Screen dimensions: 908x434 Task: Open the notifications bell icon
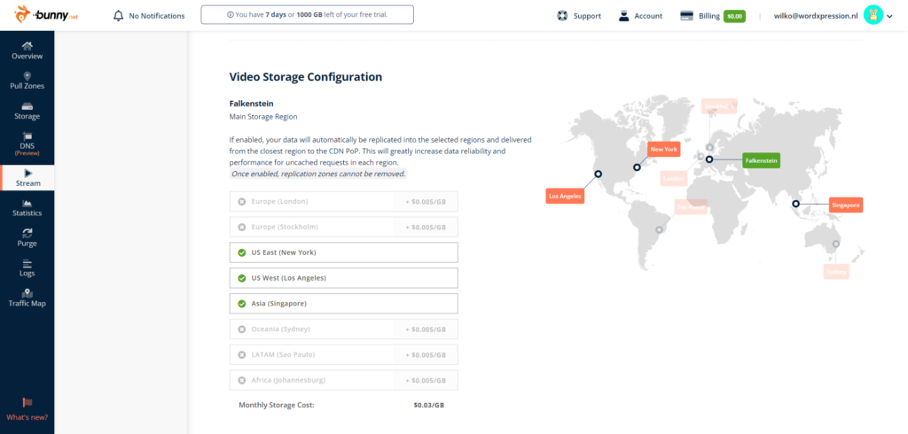[119, 16]
